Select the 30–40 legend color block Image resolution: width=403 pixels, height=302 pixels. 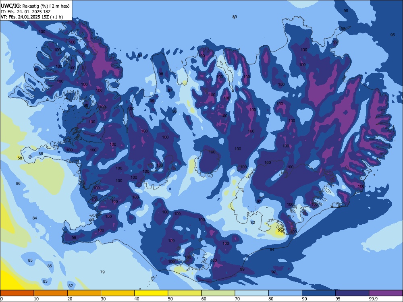click(118, 293)
